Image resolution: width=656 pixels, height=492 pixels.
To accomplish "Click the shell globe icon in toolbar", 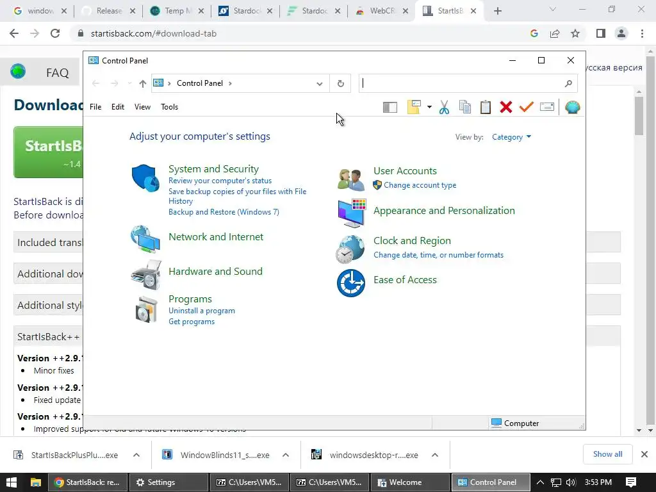I will coord(572,107).
